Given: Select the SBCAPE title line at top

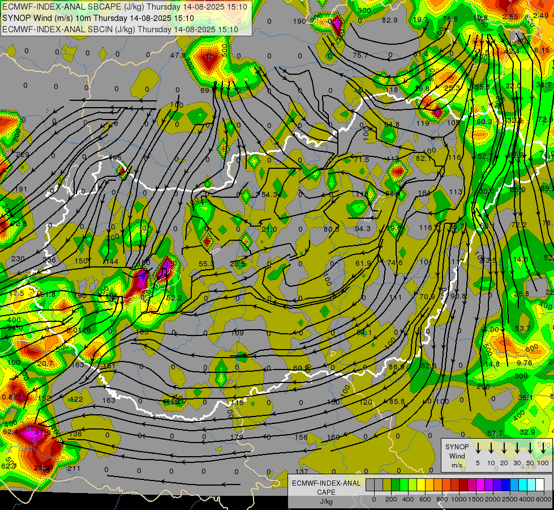Looking at the screenshot, I should coord(124,7).
